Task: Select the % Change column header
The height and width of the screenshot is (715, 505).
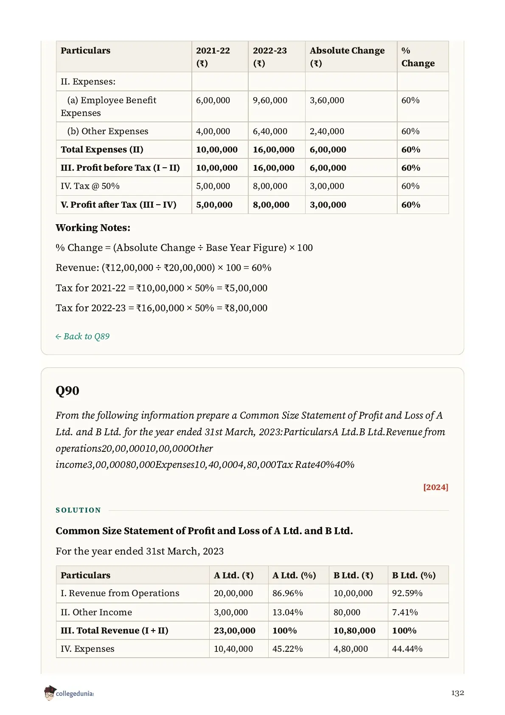Action: coord(418,56)
